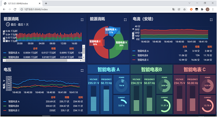217x117 pixels.
Task: Click fullscreen icon on 电流（安培）widget
Action: click(211, 20)
